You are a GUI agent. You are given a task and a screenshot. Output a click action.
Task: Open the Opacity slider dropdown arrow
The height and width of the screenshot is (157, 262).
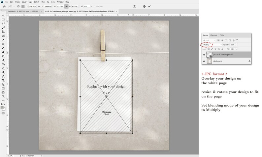pyautogui.click(x=237, y=45)
